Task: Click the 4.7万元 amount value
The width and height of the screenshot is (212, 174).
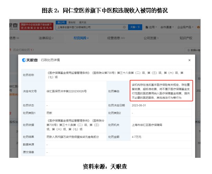Action: pos(136,137)
